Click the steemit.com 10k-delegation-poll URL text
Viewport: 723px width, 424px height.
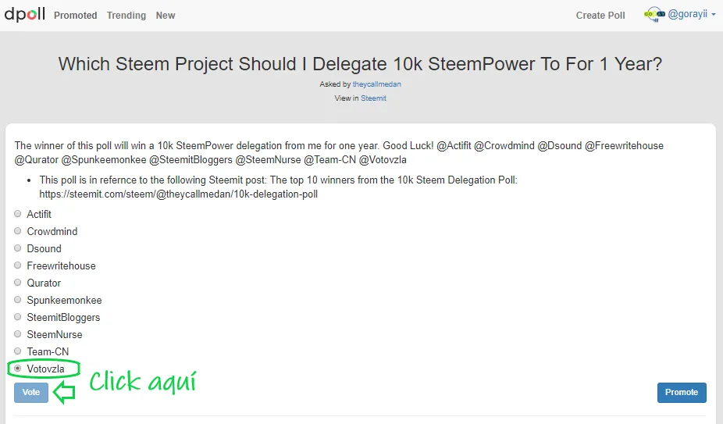click(179, 194)
